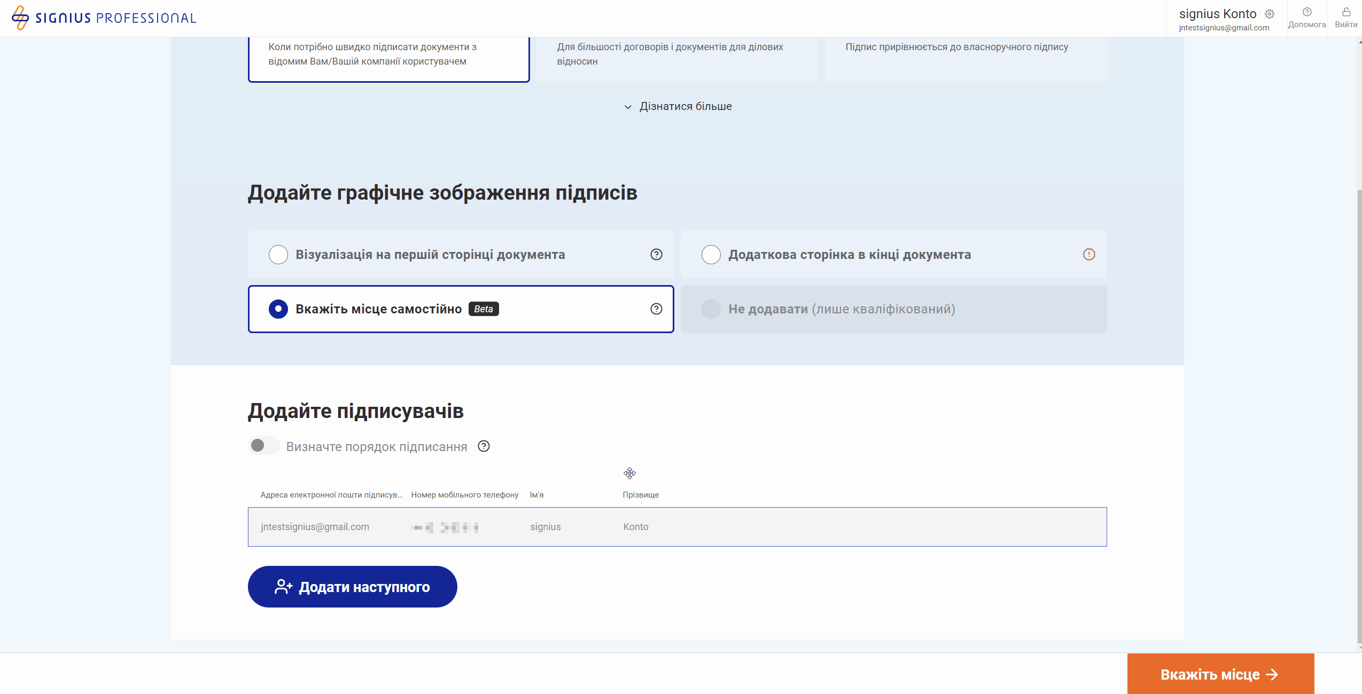Select Візуалізація на першій сторінці документа radio
1362x694 pixels.
click(x=278, y=255)
